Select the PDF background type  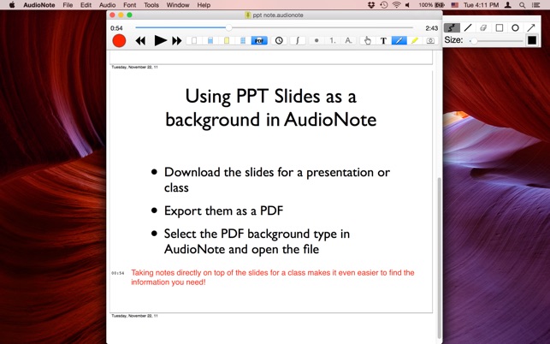[258, 40]
